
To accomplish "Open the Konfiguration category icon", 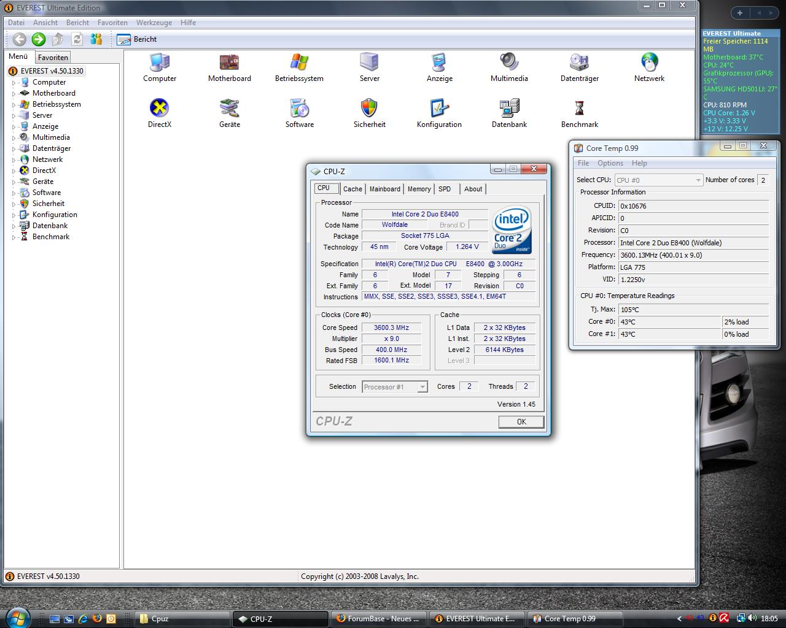I will pyautogui.click(x=439, y=108).
